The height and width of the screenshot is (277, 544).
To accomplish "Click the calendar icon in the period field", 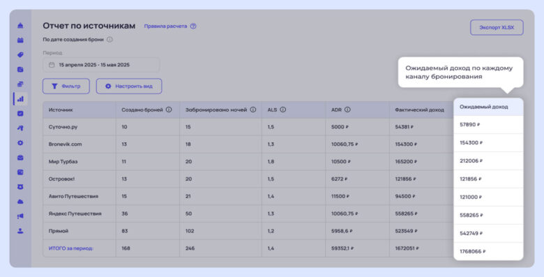I will (52, 65).
